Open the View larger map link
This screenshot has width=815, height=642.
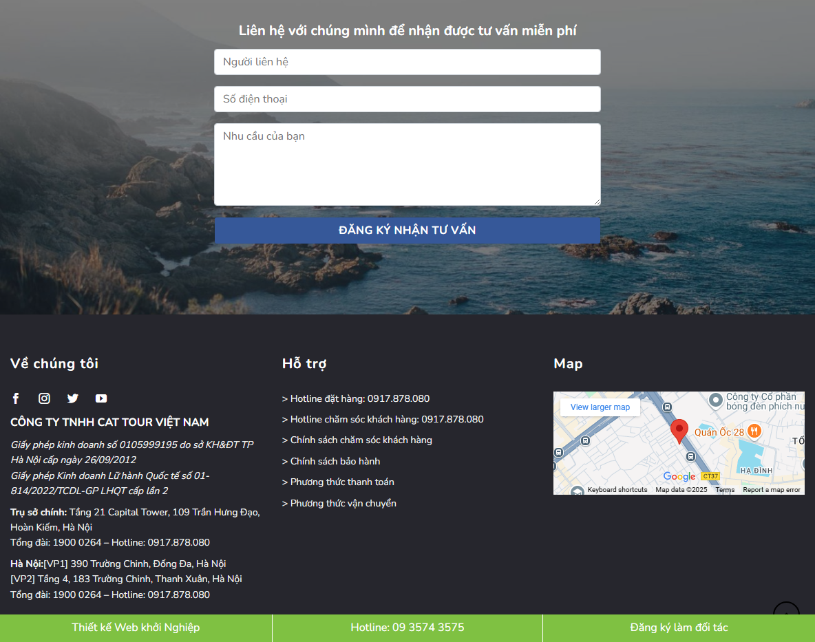(x=600, y=407)
